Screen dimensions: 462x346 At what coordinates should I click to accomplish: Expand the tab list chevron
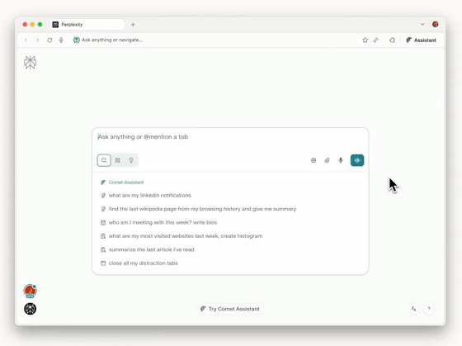click(x=422, y=24)
